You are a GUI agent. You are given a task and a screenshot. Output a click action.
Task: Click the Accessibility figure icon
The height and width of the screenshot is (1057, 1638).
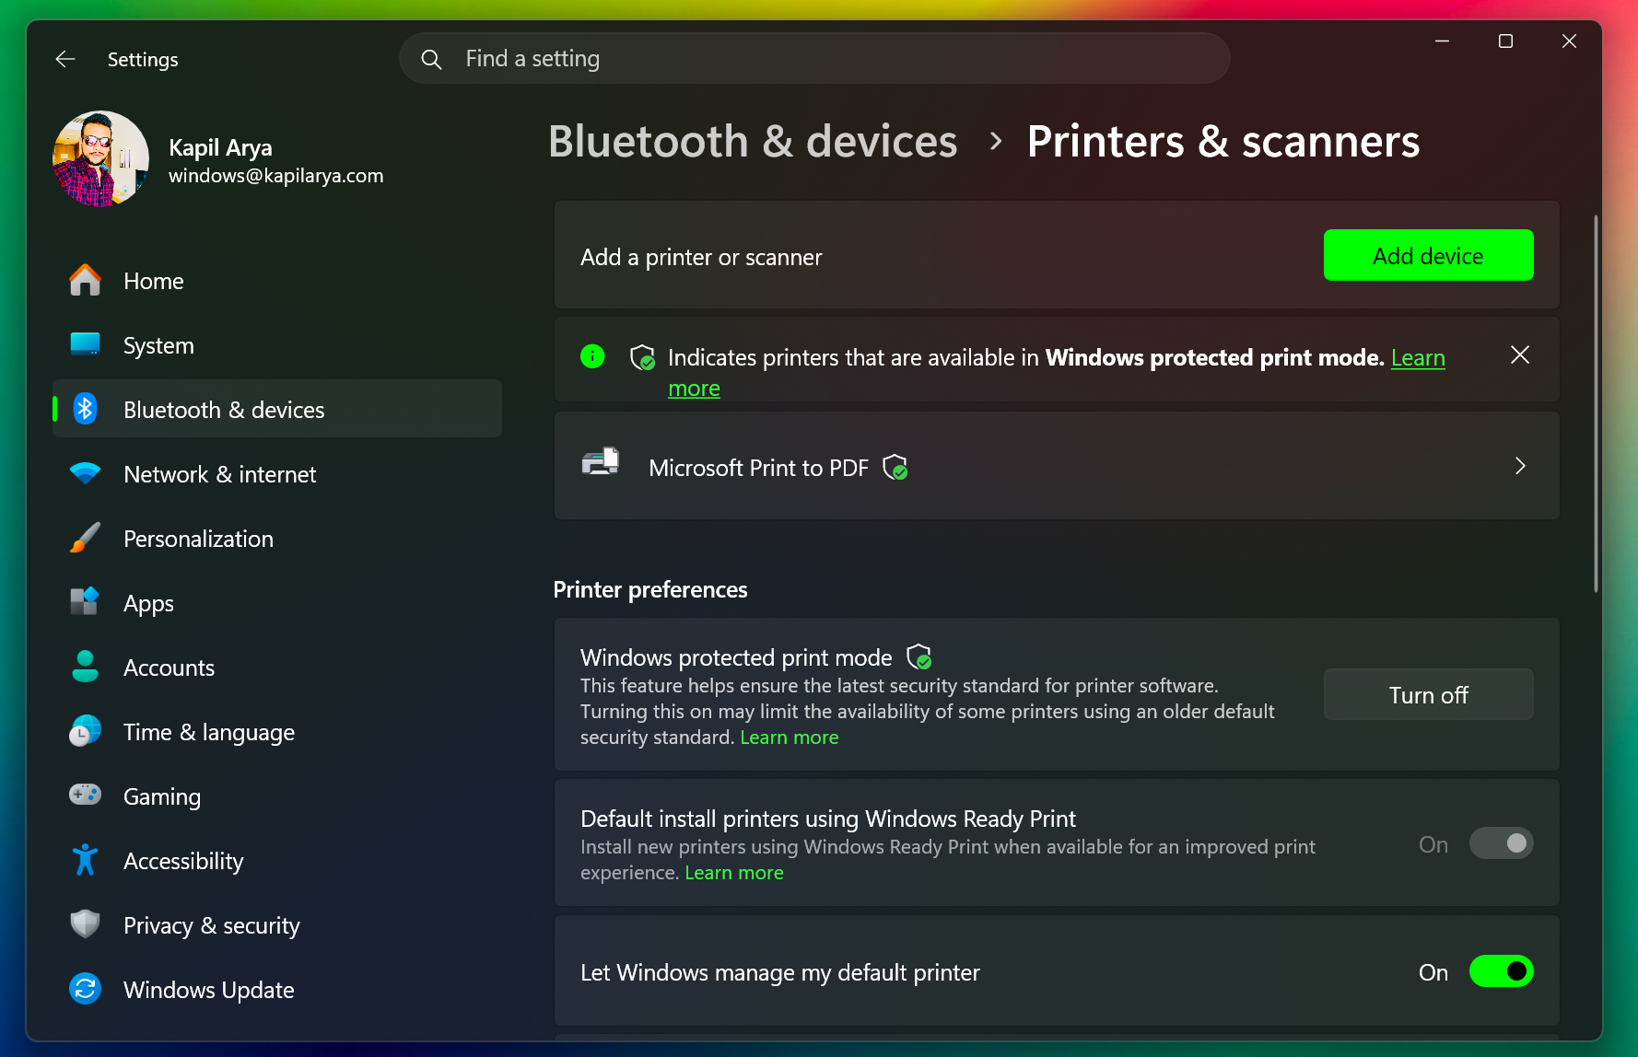[85, 860]
